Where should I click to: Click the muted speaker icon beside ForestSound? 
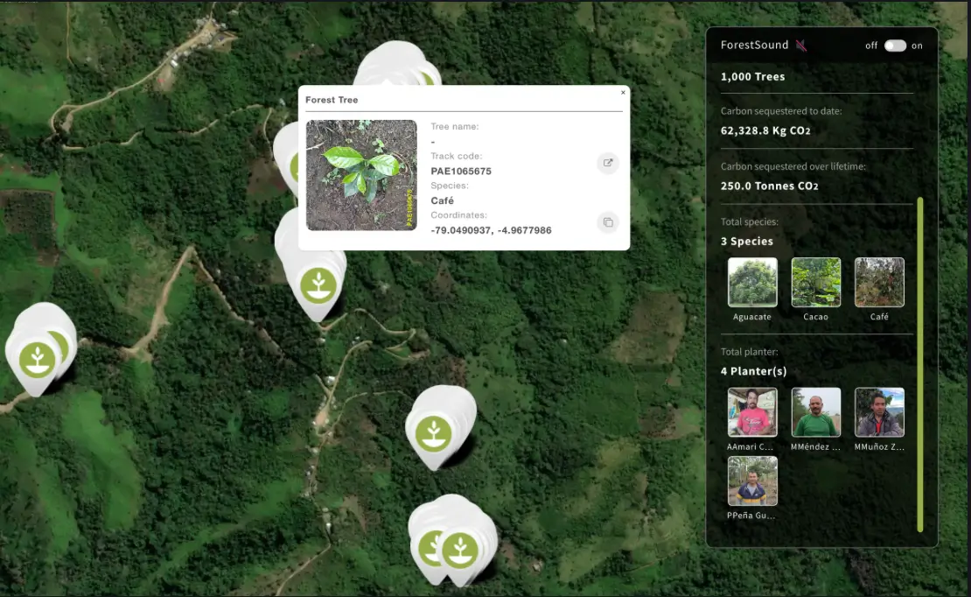coord(801,45)
